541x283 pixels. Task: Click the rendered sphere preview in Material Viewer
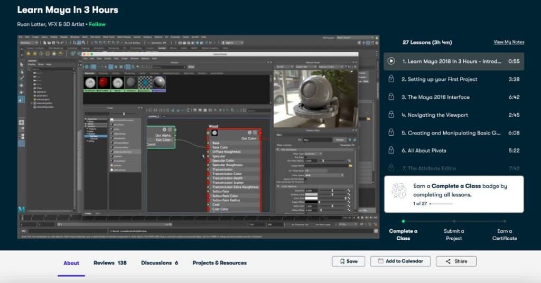tap(315, 99)
